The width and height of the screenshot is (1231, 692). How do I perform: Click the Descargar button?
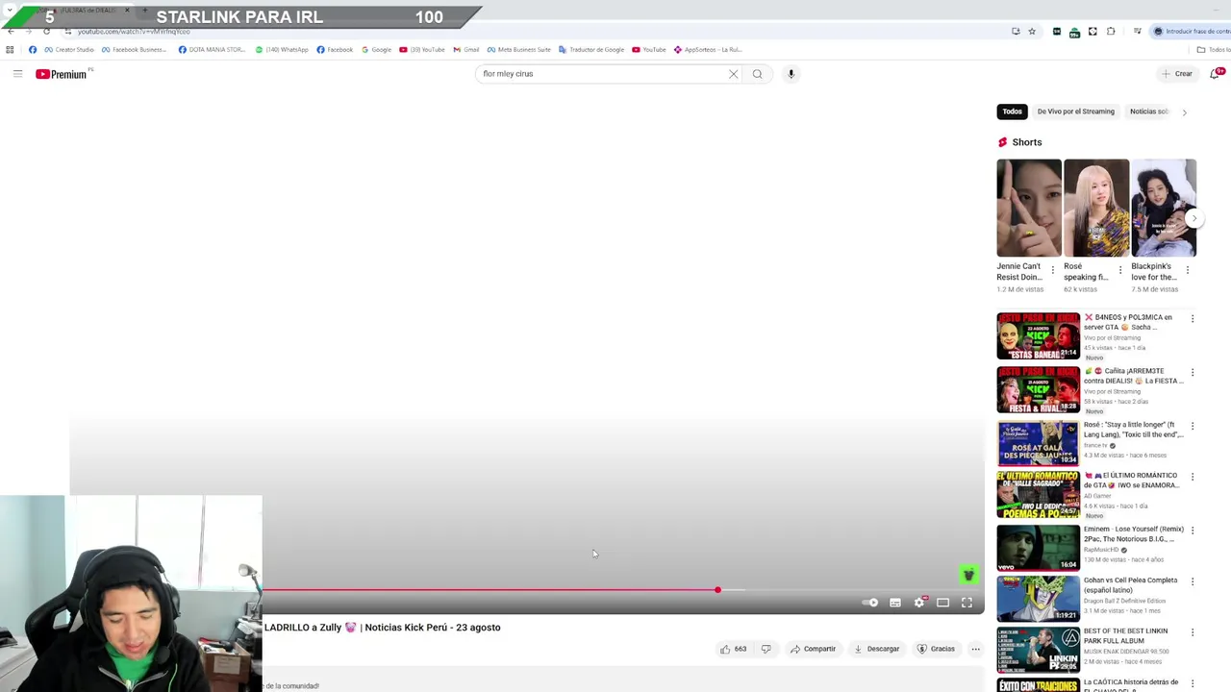(x=876, y=649)
